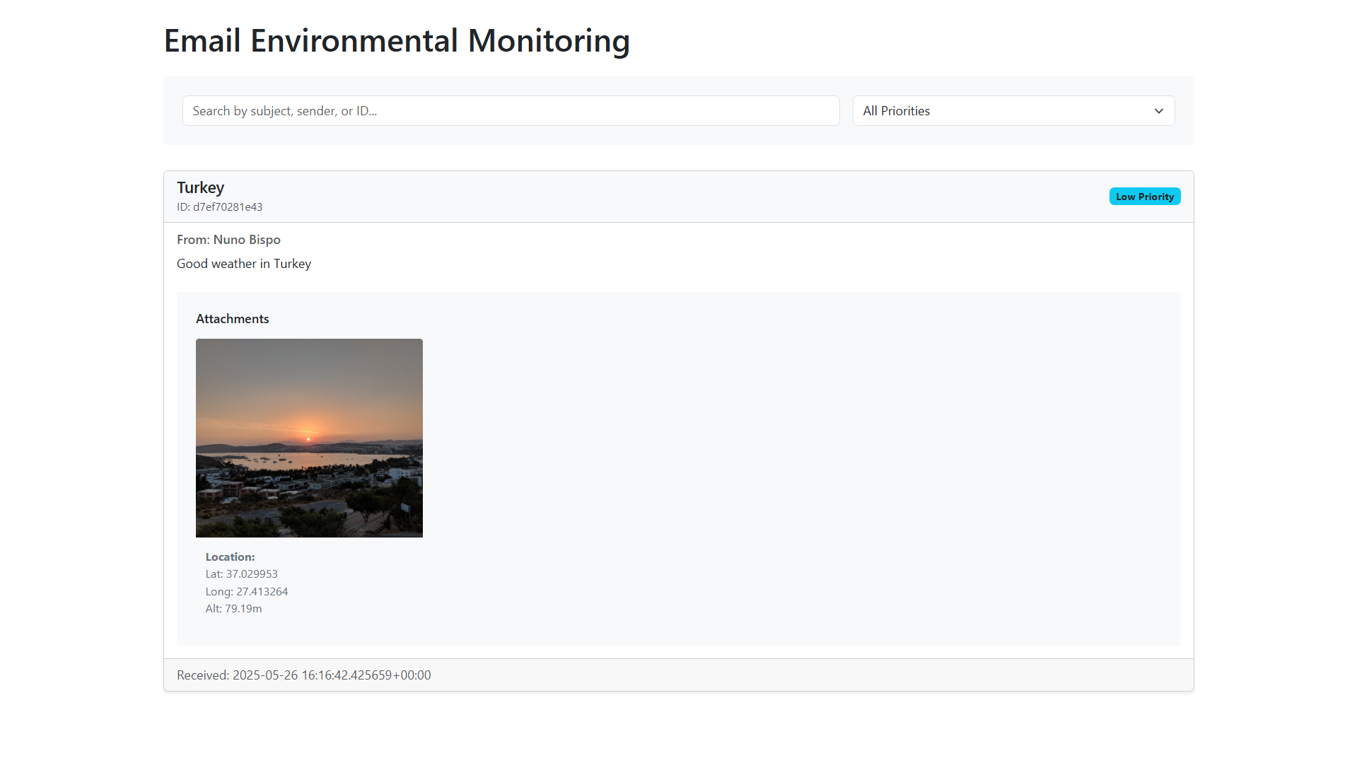Click the Received timestamp footer
1357x763 pixels.
[x=303, y=675]
